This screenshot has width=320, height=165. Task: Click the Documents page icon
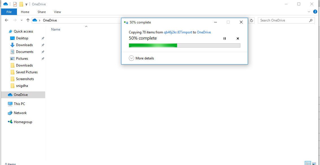coord(12,52)
